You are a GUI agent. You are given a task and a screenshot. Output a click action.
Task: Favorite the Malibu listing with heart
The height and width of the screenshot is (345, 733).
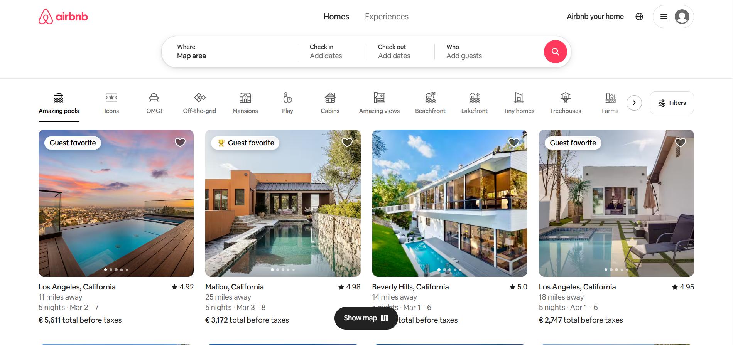pyautogui.click(x=347, y=143)
